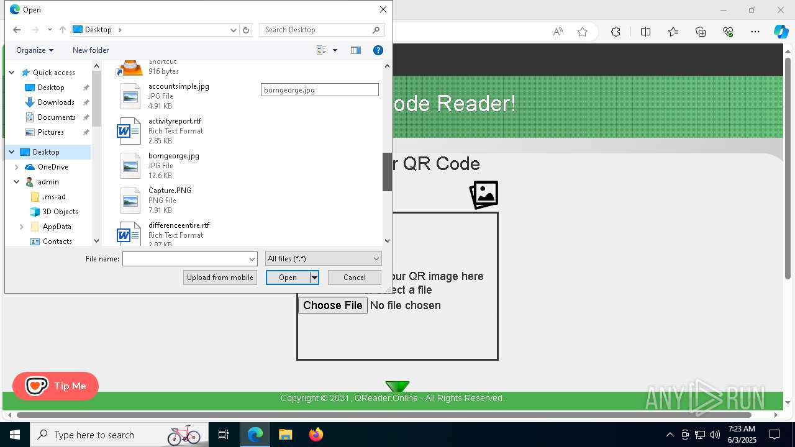Open the Organize menu
The image size is (795, 447).
(x=35, y=50)
